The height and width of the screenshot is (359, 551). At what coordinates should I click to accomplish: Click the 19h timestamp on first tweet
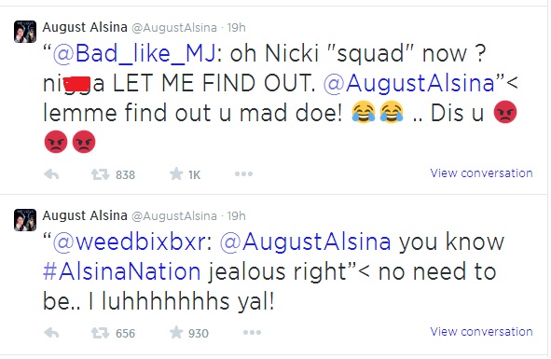pos(237,27)
